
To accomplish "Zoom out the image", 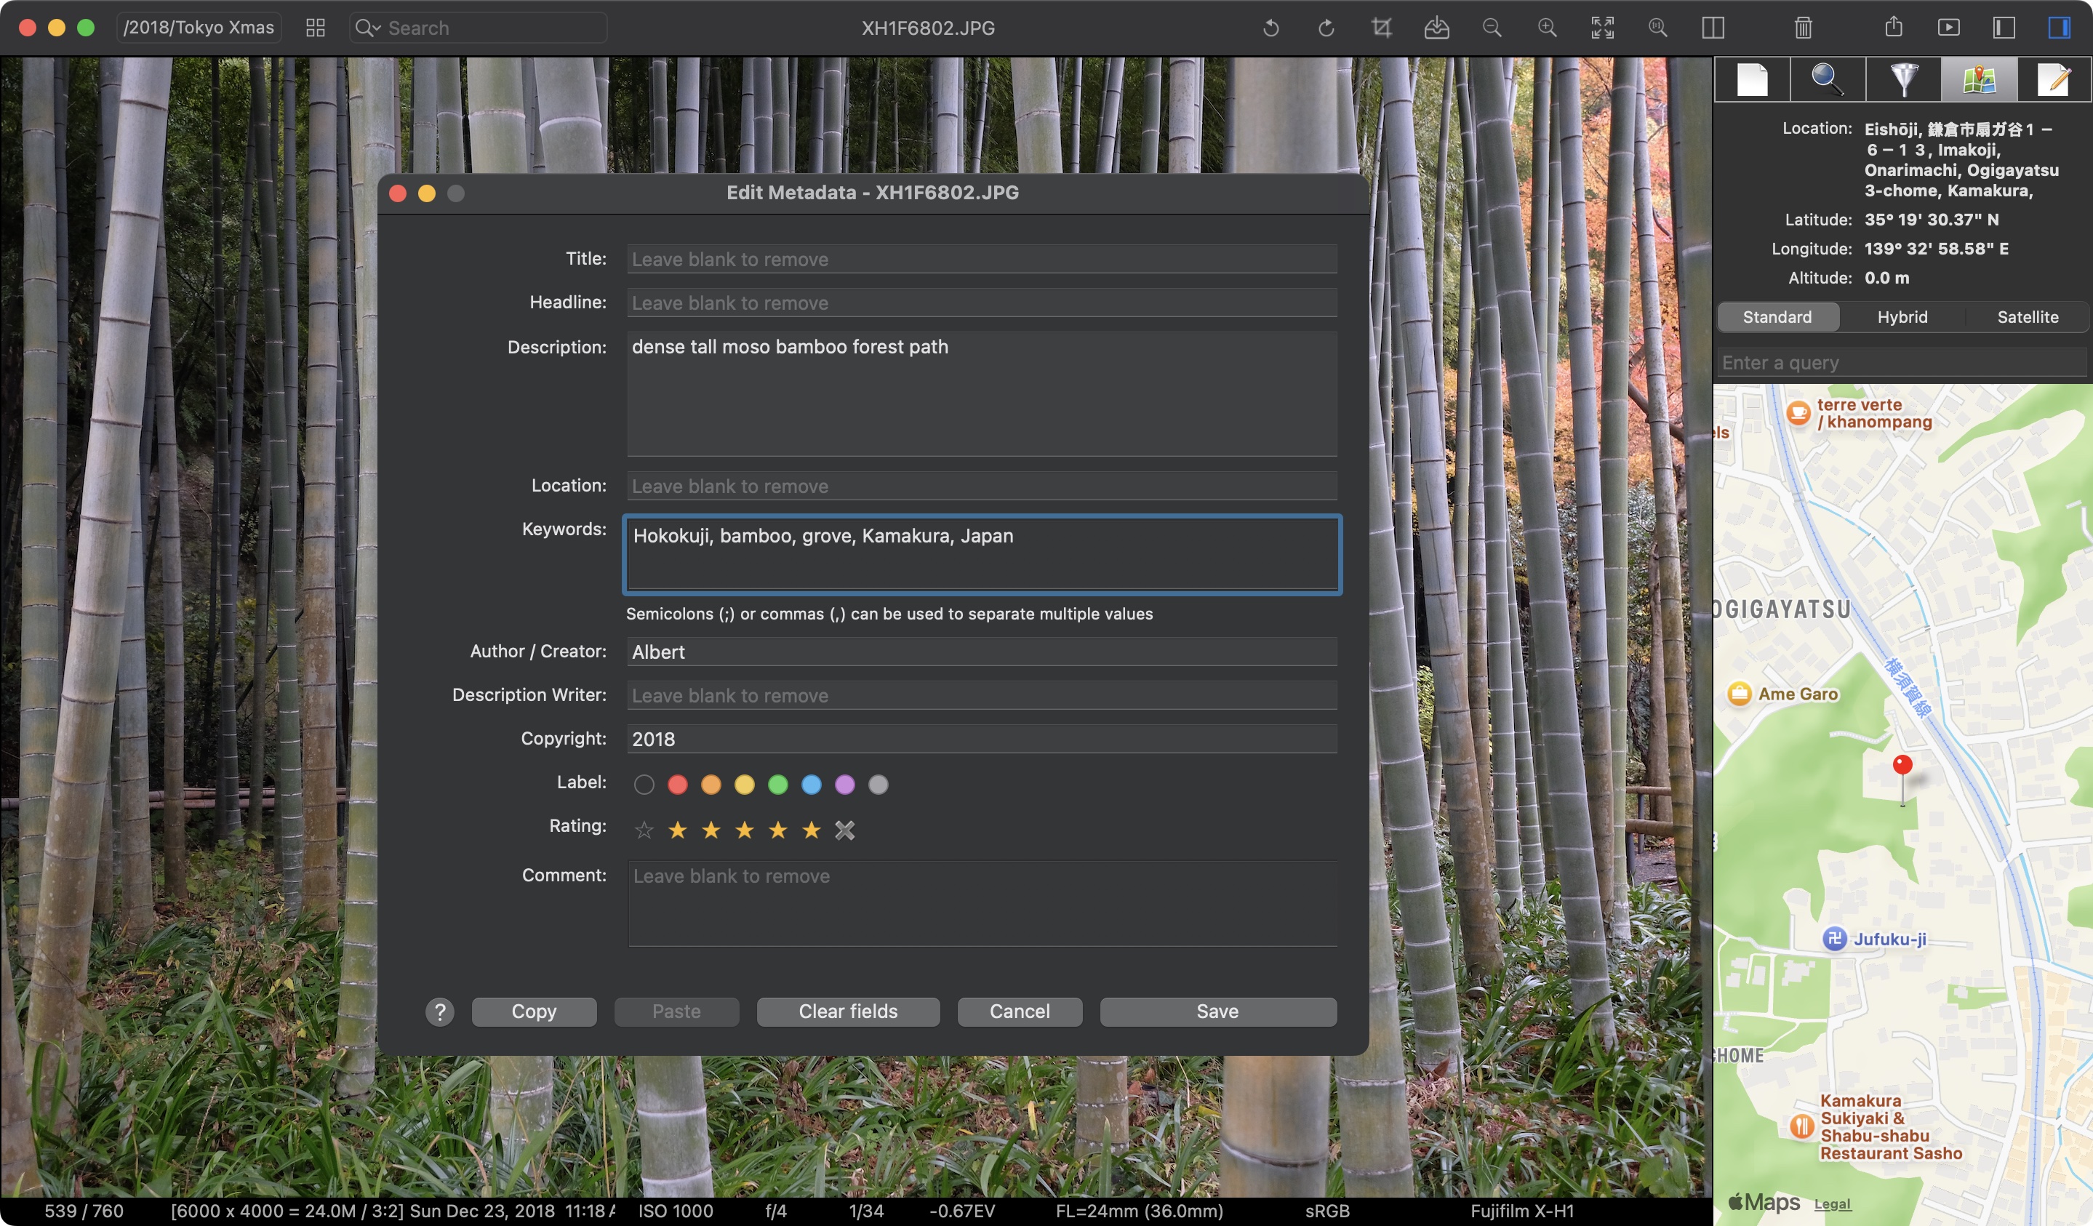I will 1492,28.
